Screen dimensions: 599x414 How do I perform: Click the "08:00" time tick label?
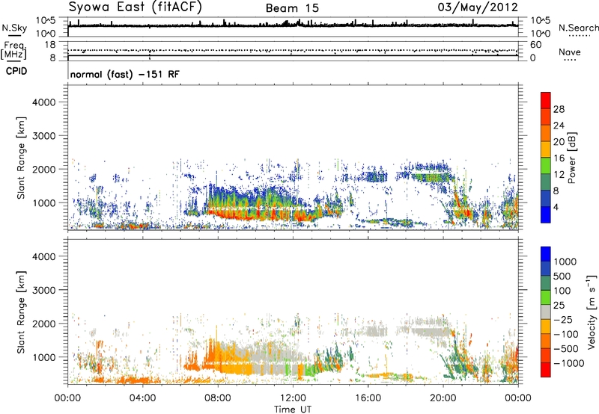click(218, 398)
